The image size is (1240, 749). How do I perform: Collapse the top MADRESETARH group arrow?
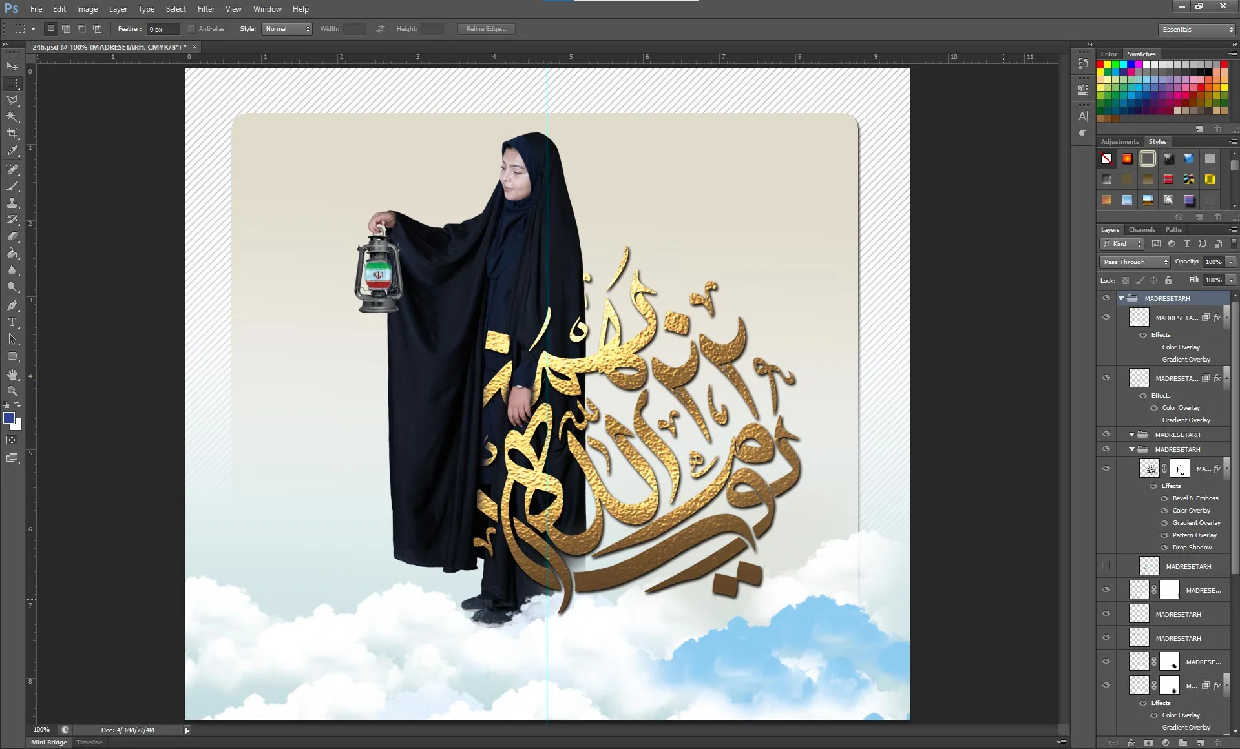click(x=1122, y=298)
